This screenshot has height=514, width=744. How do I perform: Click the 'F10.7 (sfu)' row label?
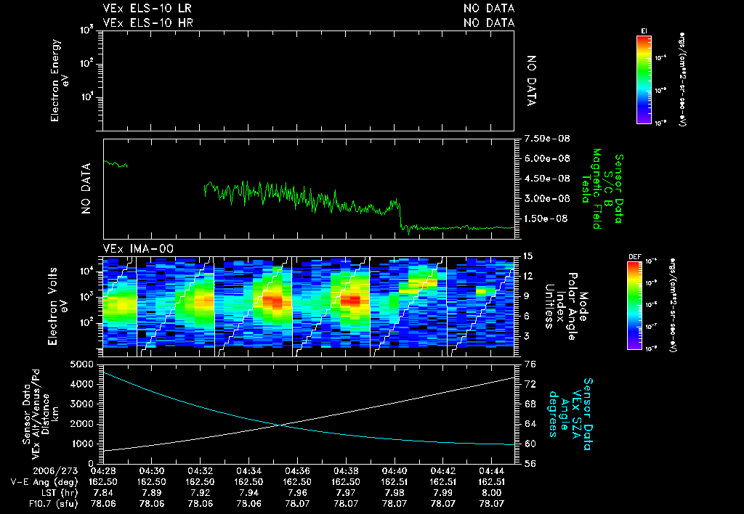coord(53,504)
